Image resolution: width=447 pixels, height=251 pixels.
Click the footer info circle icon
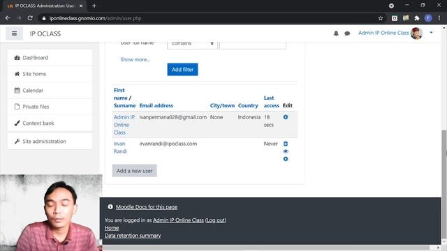[x=110, y=207]
